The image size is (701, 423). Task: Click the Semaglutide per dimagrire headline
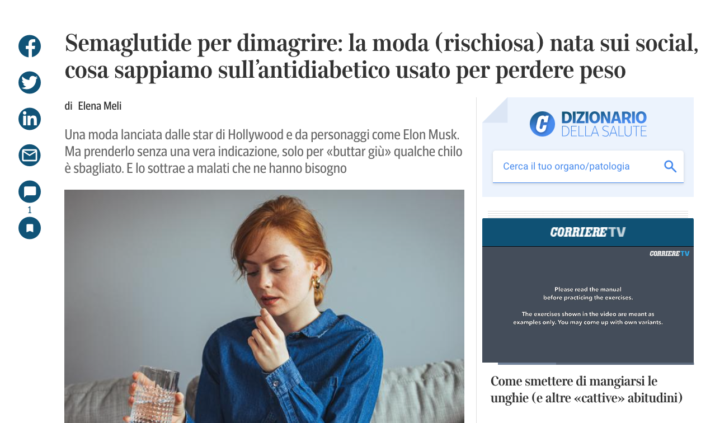point(382,57)
